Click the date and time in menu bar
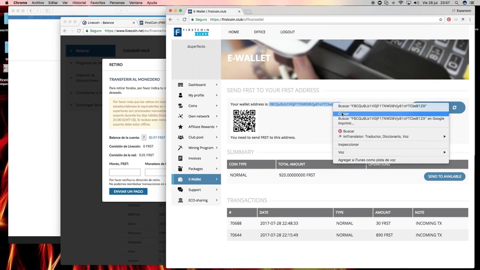480x270 pixels. 436,3
